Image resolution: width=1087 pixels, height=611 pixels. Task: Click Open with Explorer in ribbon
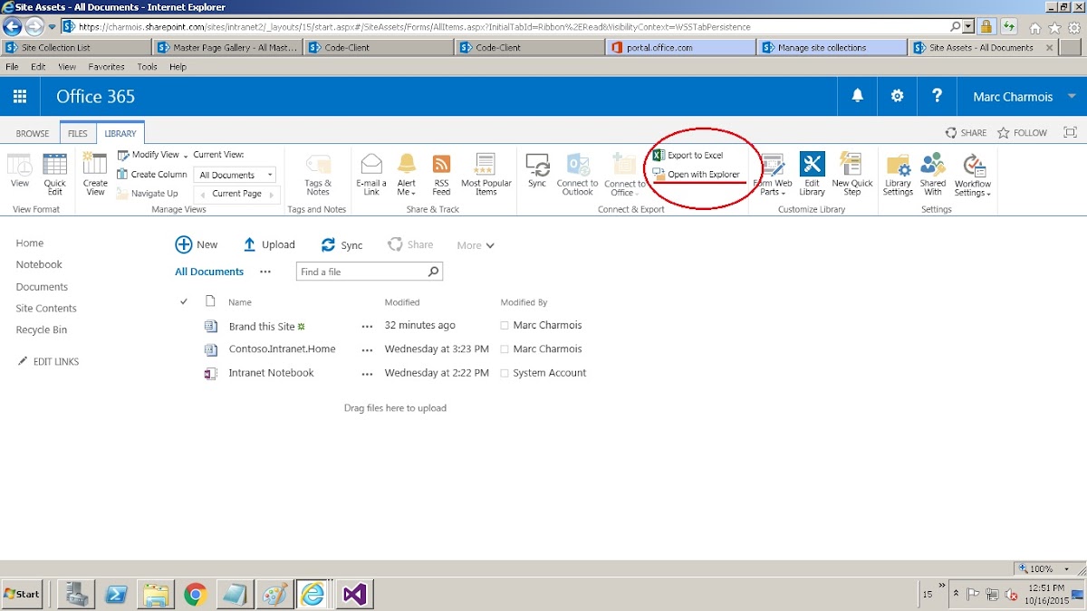pos(696,175)
